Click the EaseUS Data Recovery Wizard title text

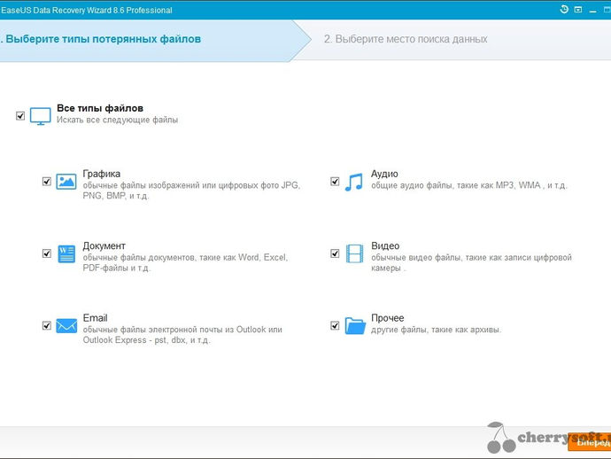coord(86,10)
